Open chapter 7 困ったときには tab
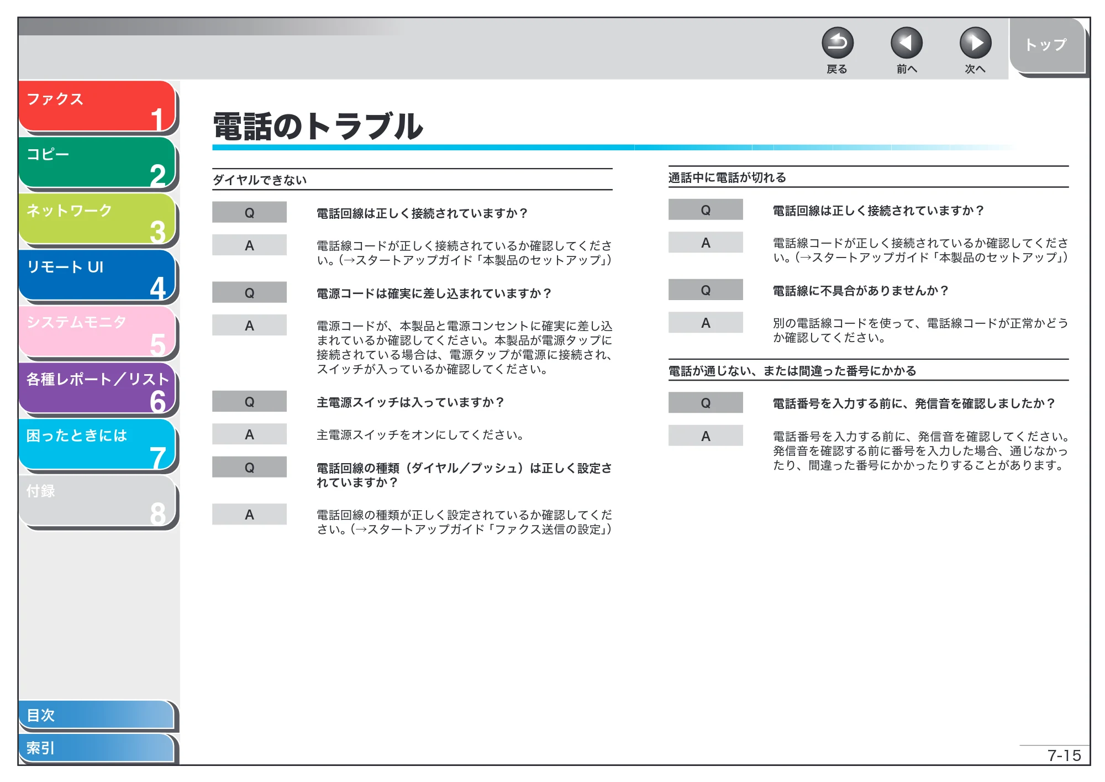This screenshot has width=1105, height=782. [x=97, y=444]
